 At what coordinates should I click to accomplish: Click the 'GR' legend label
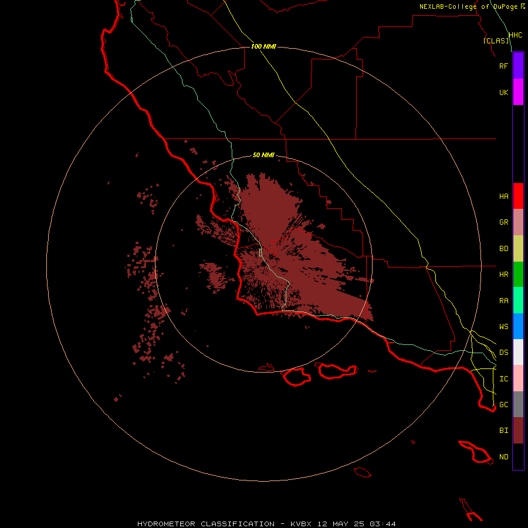point(504,222)
